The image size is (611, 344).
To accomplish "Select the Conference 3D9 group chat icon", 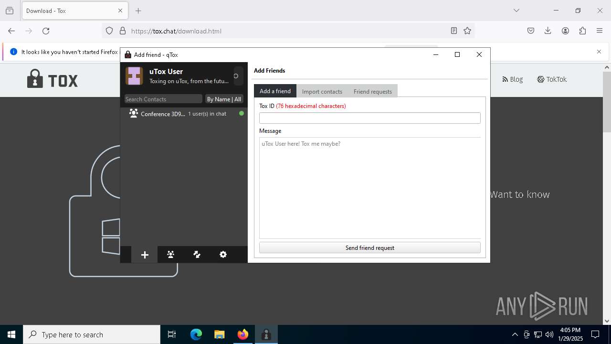I will tap(134, 114).
